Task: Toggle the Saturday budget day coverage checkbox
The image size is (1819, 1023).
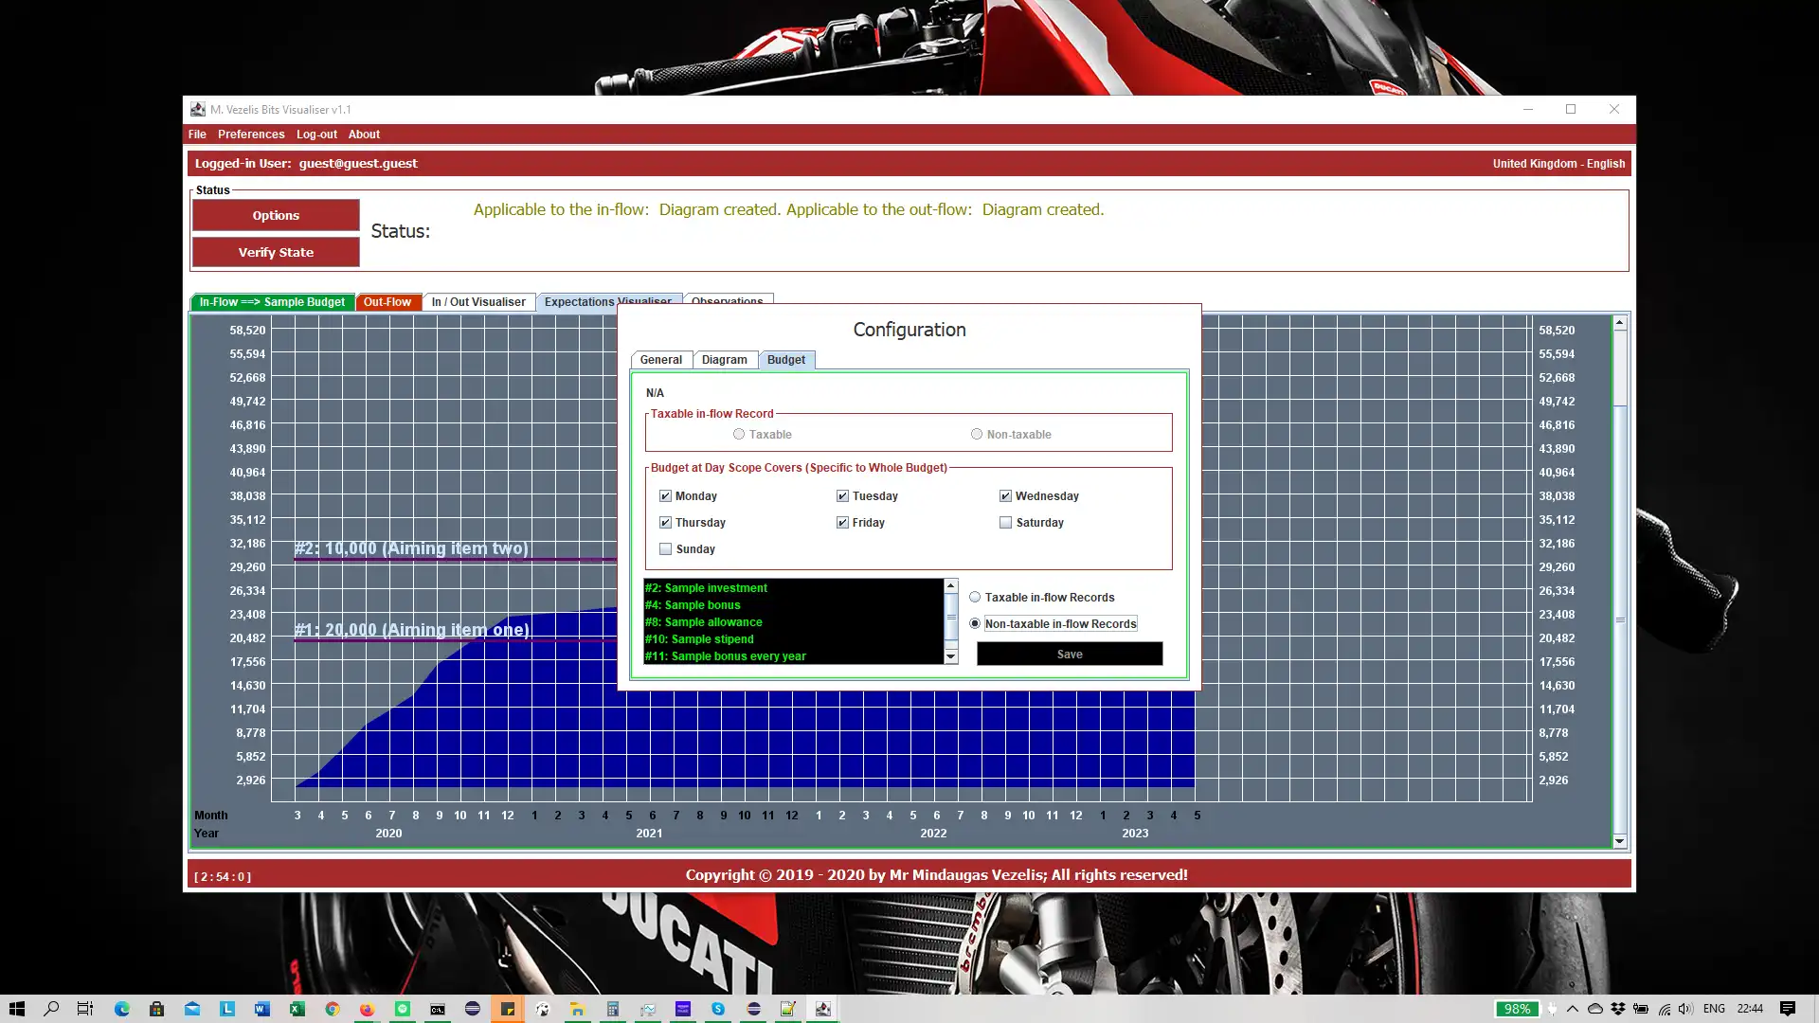Action: tap(1006, 522)
